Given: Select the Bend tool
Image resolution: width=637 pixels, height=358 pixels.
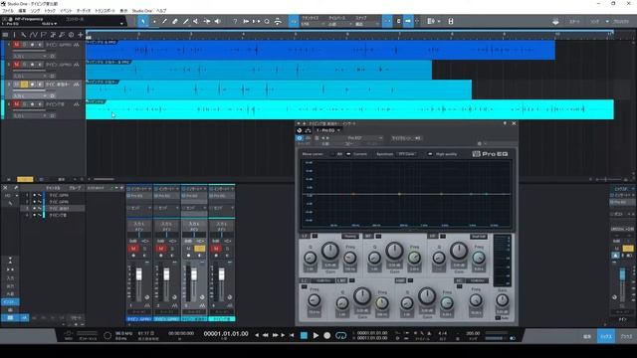Looking at the screenshot, I should [x=207, y=21].
